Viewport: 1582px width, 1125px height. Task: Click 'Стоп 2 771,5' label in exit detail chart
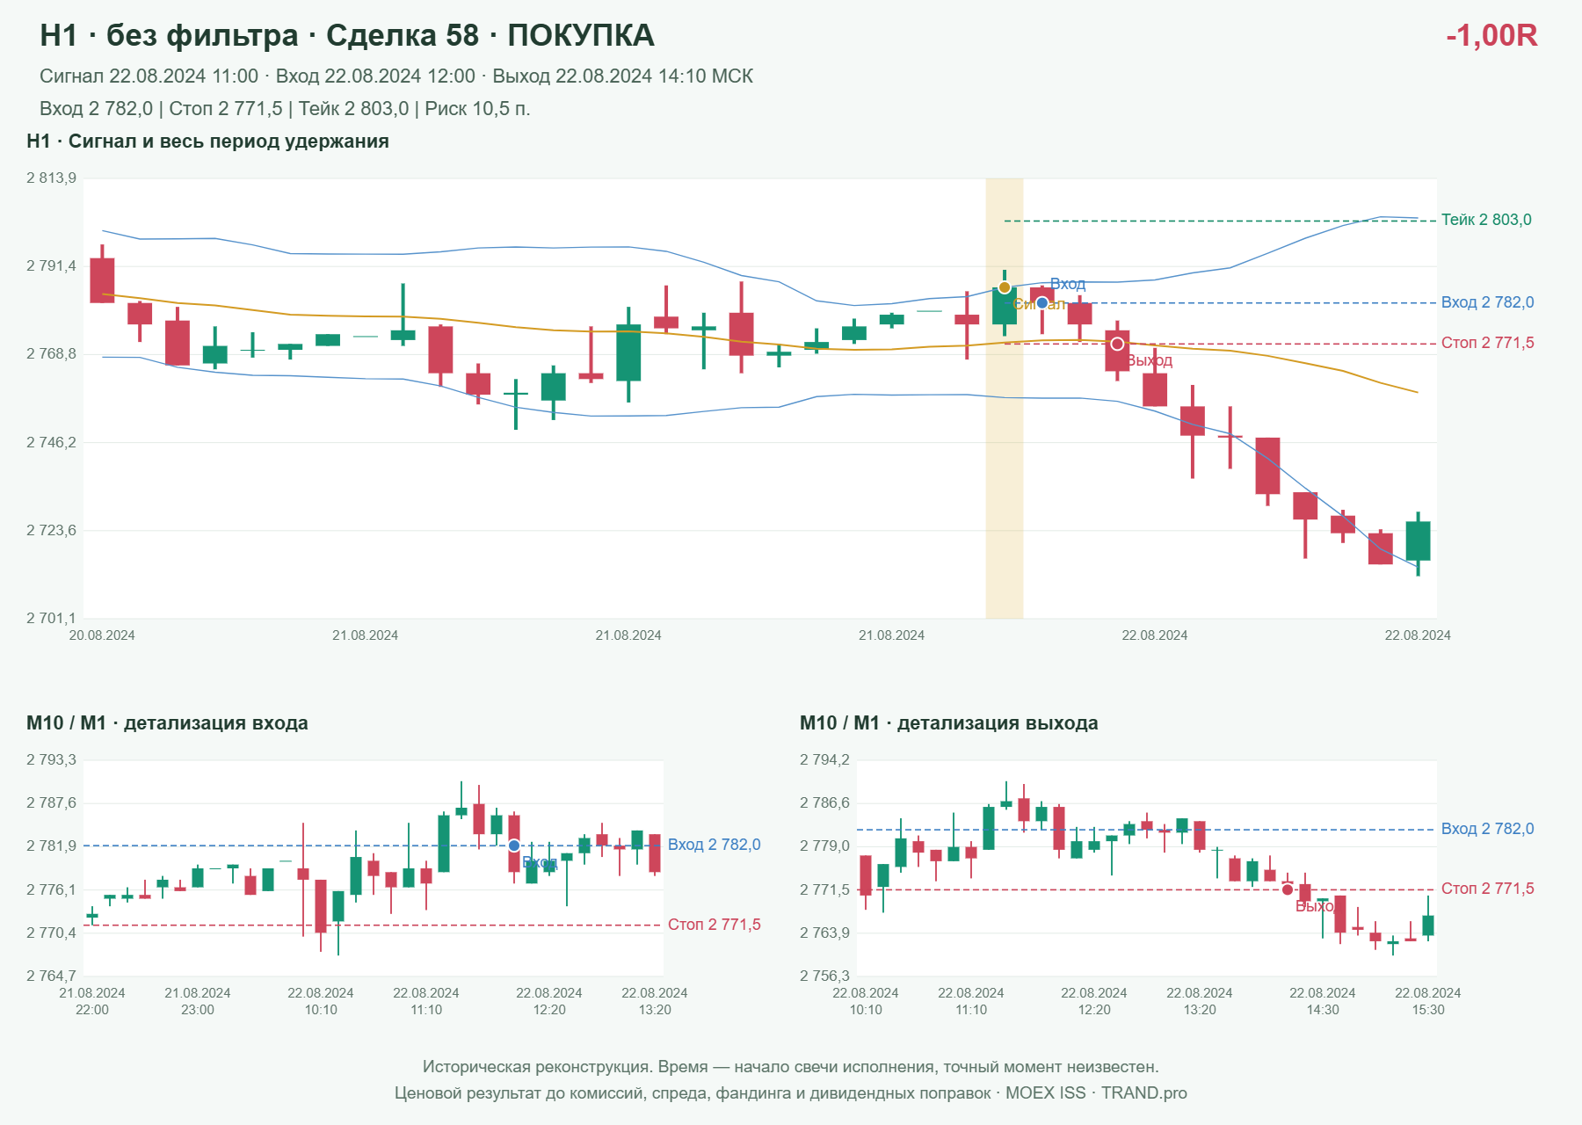pyautogui.click(x=1487, y=889)
